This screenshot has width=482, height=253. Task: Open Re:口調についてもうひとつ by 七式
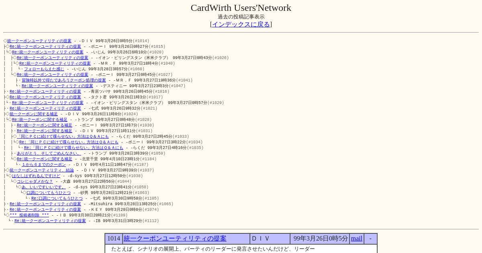pos(57,198)
